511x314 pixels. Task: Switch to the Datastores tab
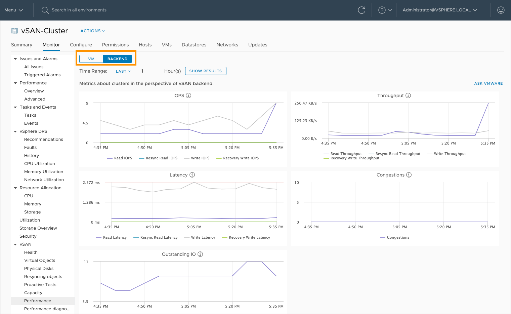[x=194, y=45]
